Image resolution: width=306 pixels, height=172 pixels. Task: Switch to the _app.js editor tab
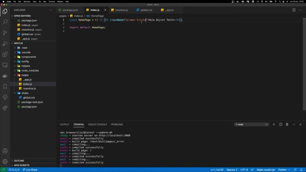(169, 10)
